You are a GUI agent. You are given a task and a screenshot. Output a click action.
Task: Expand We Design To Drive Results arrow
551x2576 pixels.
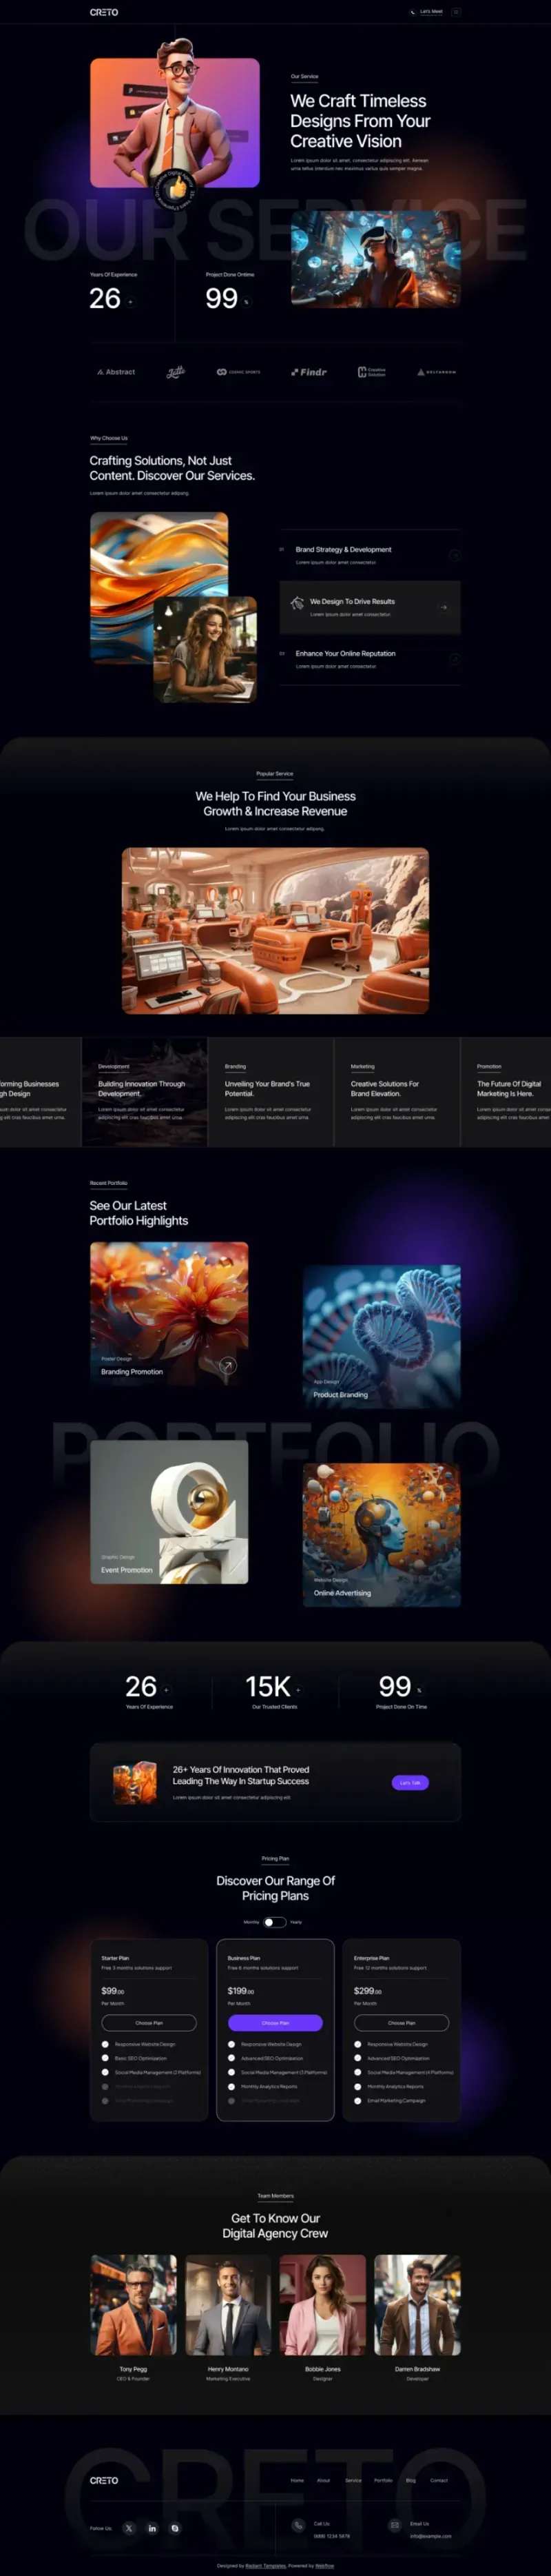(x=443, y=607)
